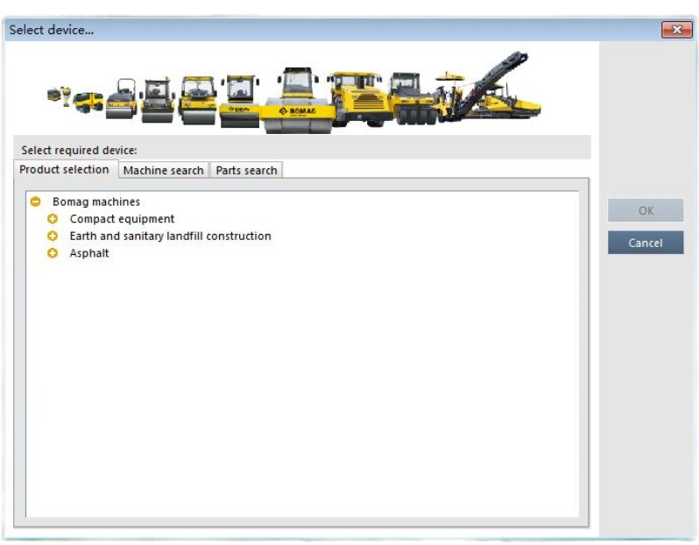Select Earth and sanitary landfill construction row
This screenshot has height=545, width=699.
pyautogui.click(x=170, y=236)
